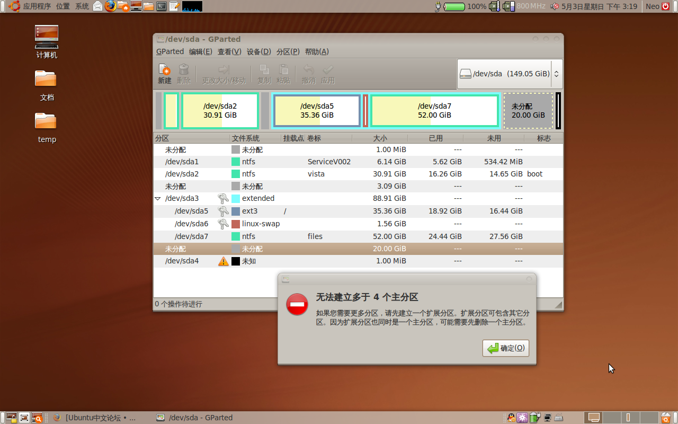
Task: Select /dev/sda7 block in partition graphic
Action: pyautogui.click(x=434, y=111)
